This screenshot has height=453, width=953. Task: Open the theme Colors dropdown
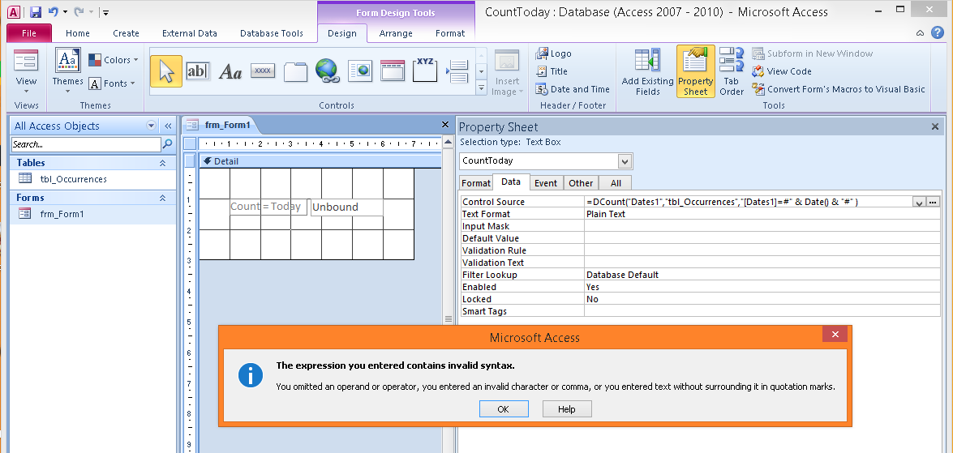[114, 60]
